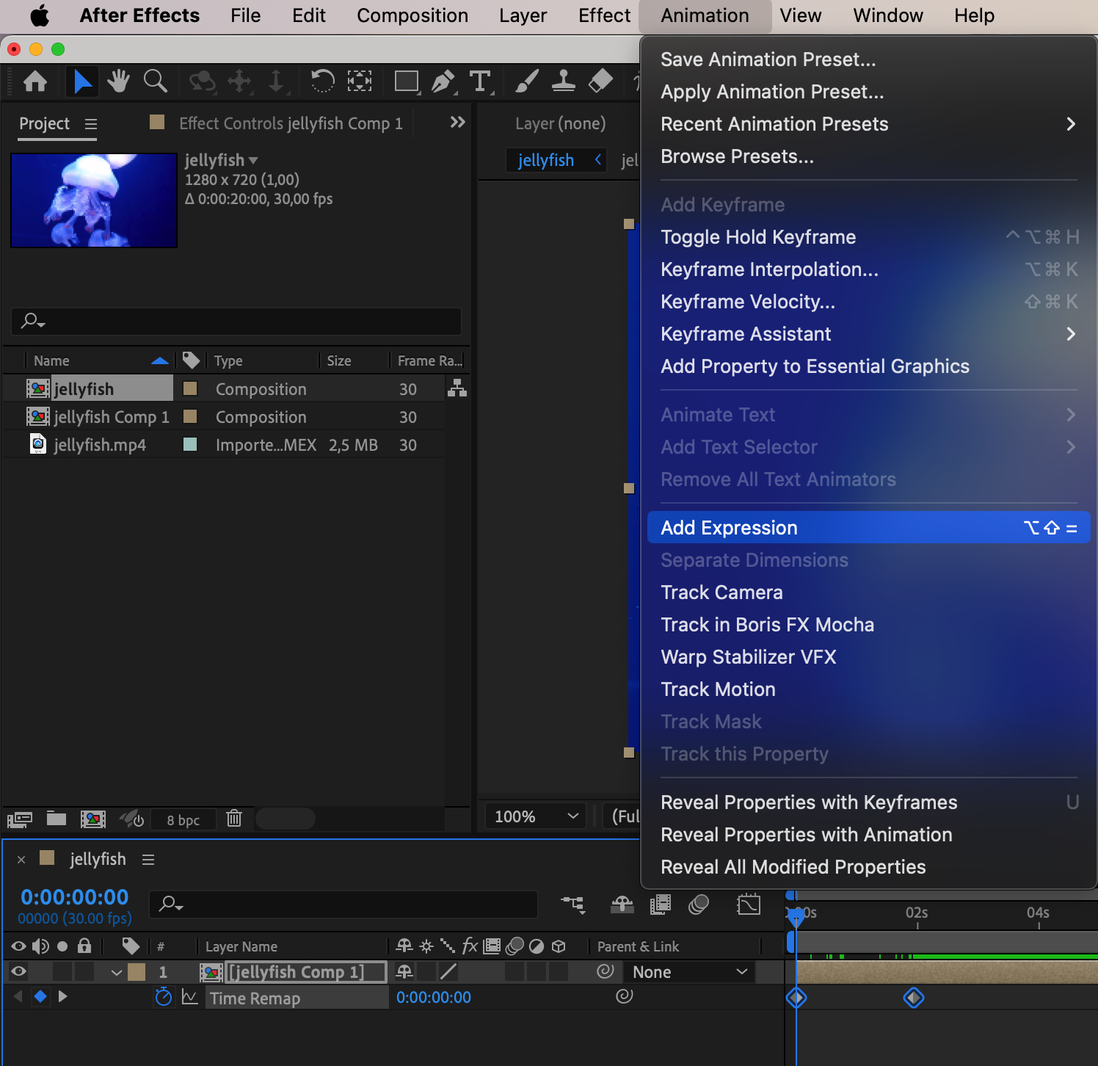Toggle the Time Remap stopwatch
Viewport: 1098px width, 1066px height.
pos(163,997)
